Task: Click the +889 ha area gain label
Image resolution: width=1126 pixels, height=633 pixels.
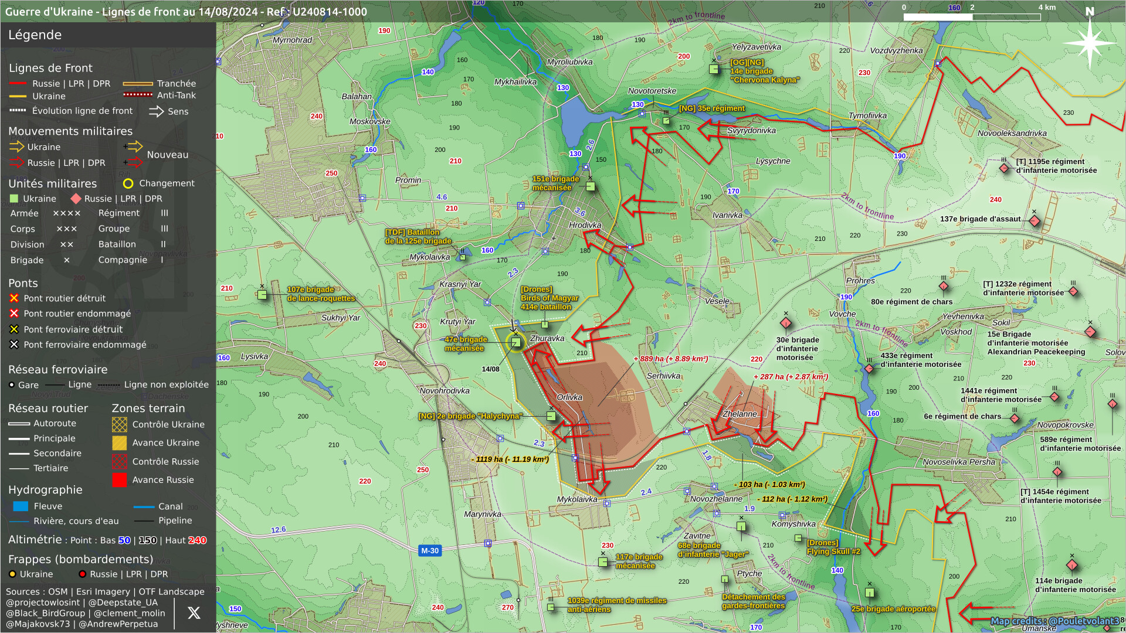Action: point(670,359)
